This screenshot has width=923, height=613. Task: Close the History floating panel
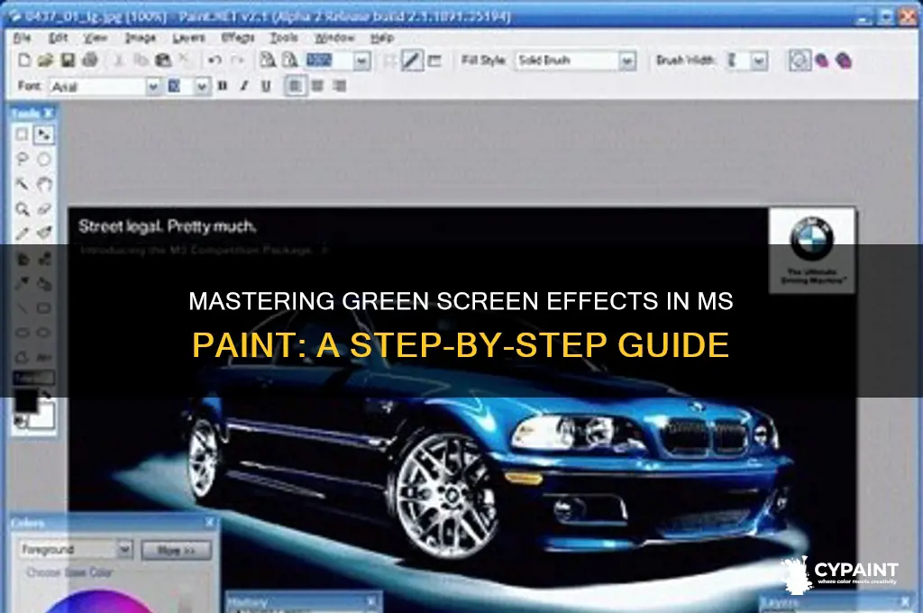point(370,602)
